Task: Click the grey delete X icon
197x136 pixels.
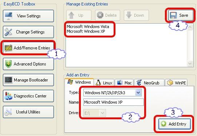Action: [100, 15]
